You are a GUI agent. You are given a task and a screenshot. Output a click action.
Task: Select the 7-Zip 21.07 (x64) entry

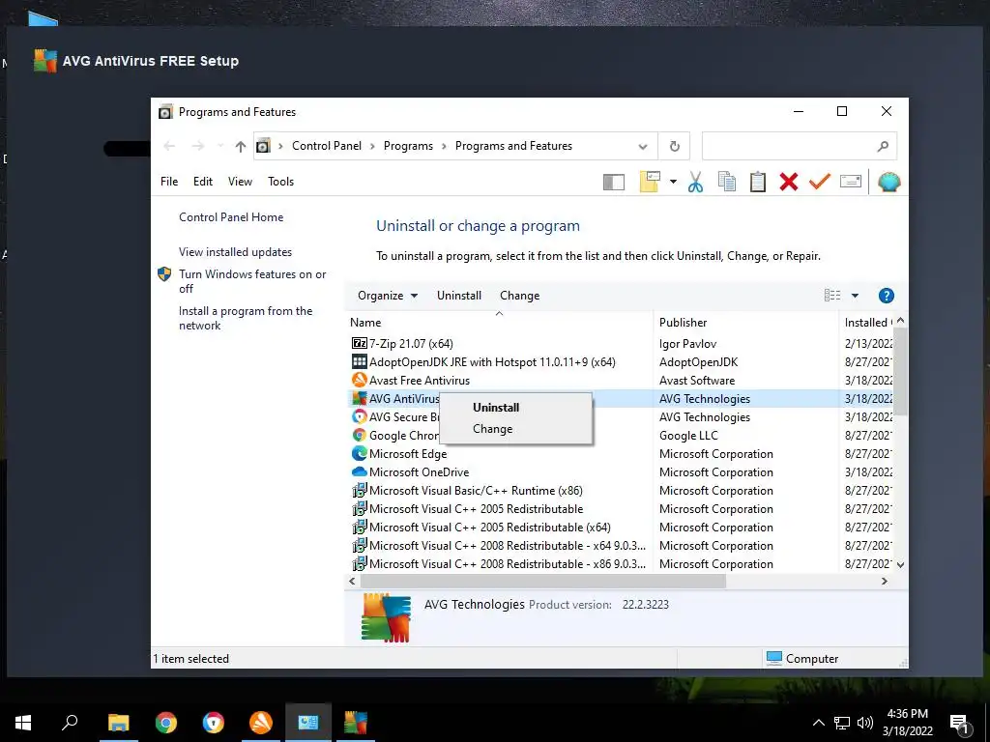pyautogui.click(x=411, y=344)
